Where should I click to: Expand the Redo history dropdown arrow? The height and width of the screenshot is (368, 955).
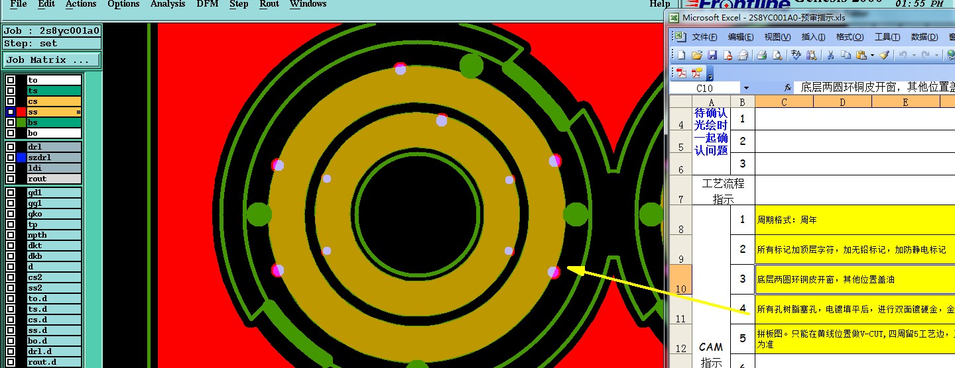[937, 55]
